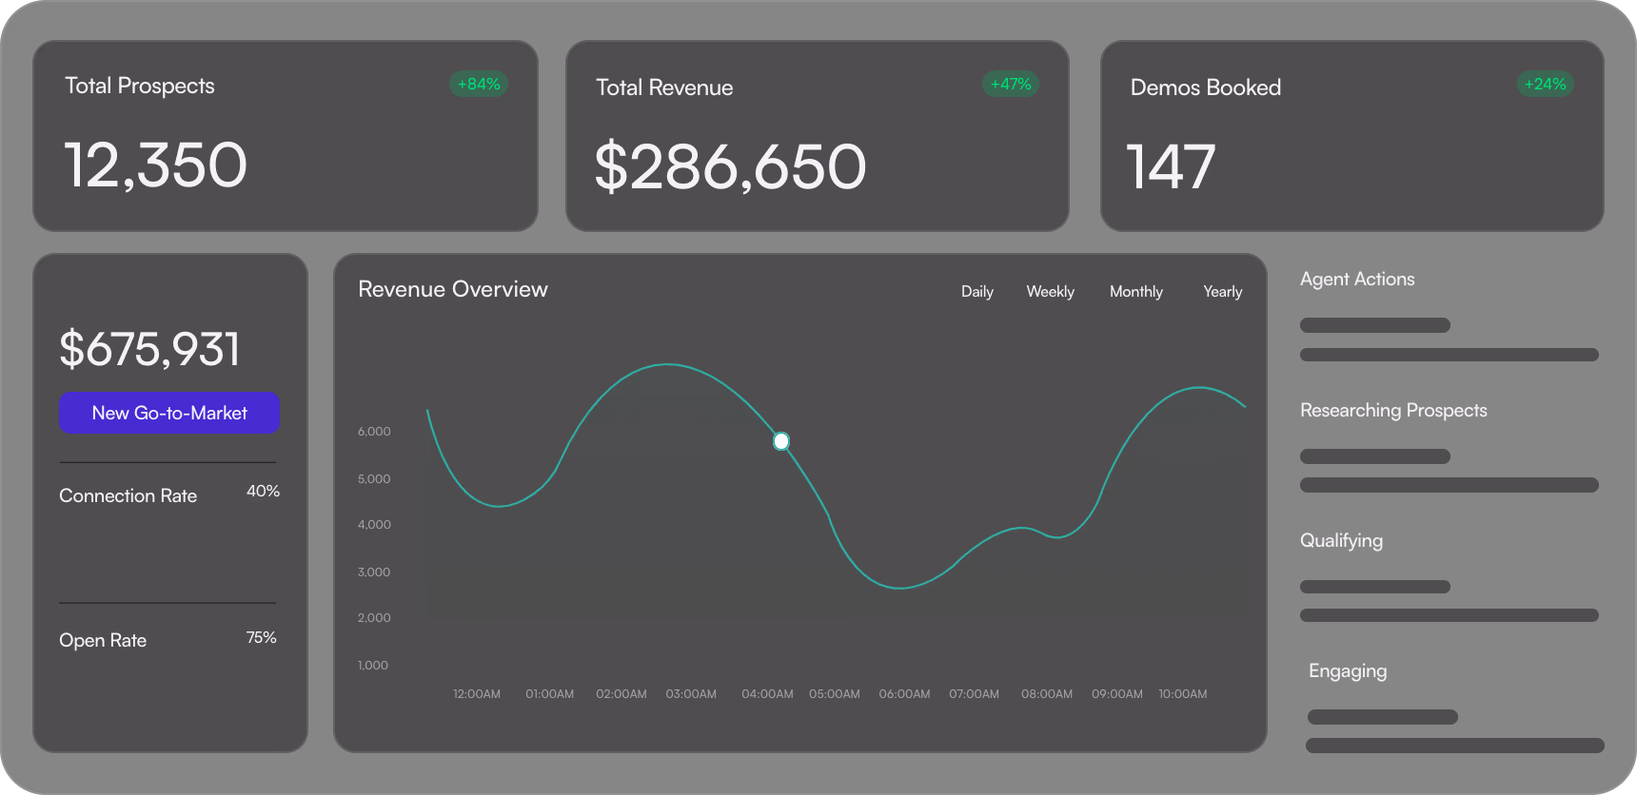Click the New Go-to-Market button
The height and width of the screenshot is (795, 1637).
click(169, 413)
